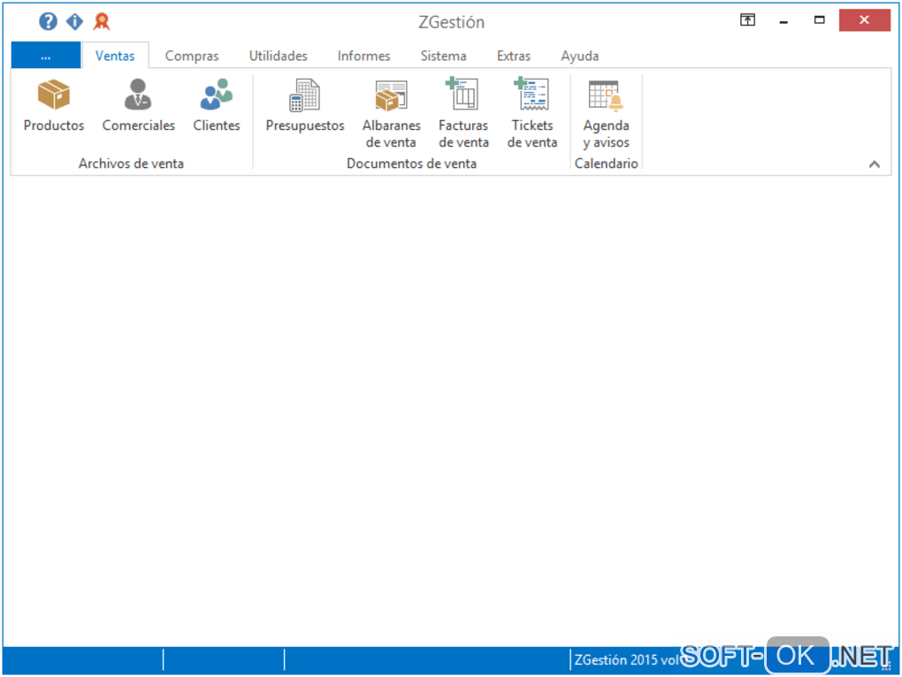Open Agenda y avisos calendar icon
The height and width of the screenshot is (677, 902).
click(606, 95)
